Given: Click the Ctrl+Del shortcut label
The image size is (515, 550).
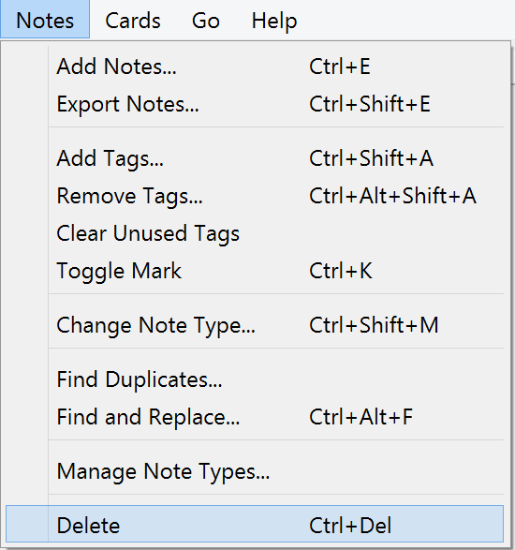Looking at the screenshot, I should coord(350,525).
